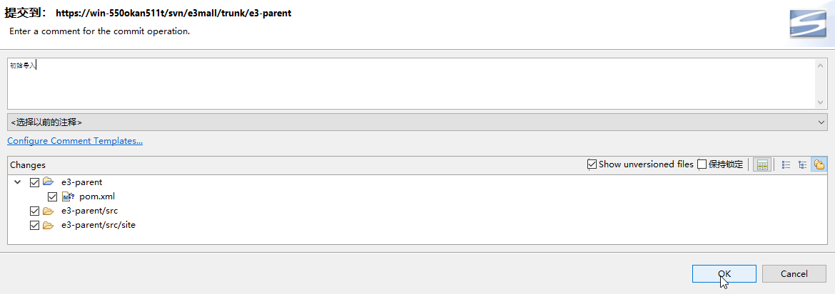The height and width of the screenshot is (294, 835).
Task: Enable the 保持锁定 checkbox
Action: coord(702,164)
